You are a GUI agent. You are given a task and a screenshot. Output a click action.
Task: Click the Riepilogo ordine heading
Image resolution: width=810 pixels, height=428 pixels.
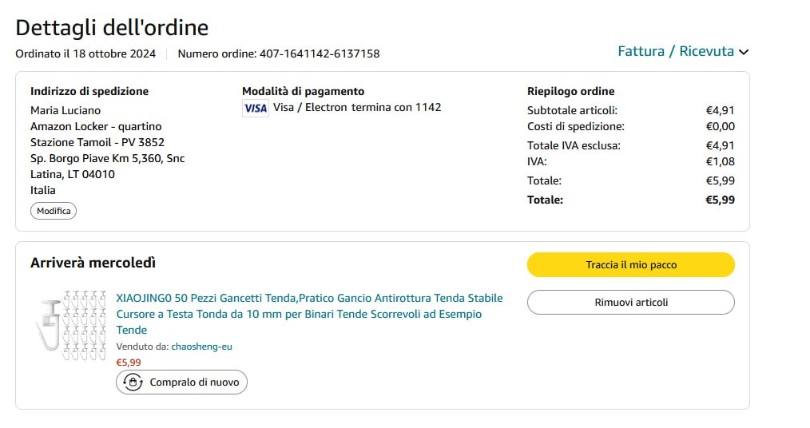click(570, 91)
